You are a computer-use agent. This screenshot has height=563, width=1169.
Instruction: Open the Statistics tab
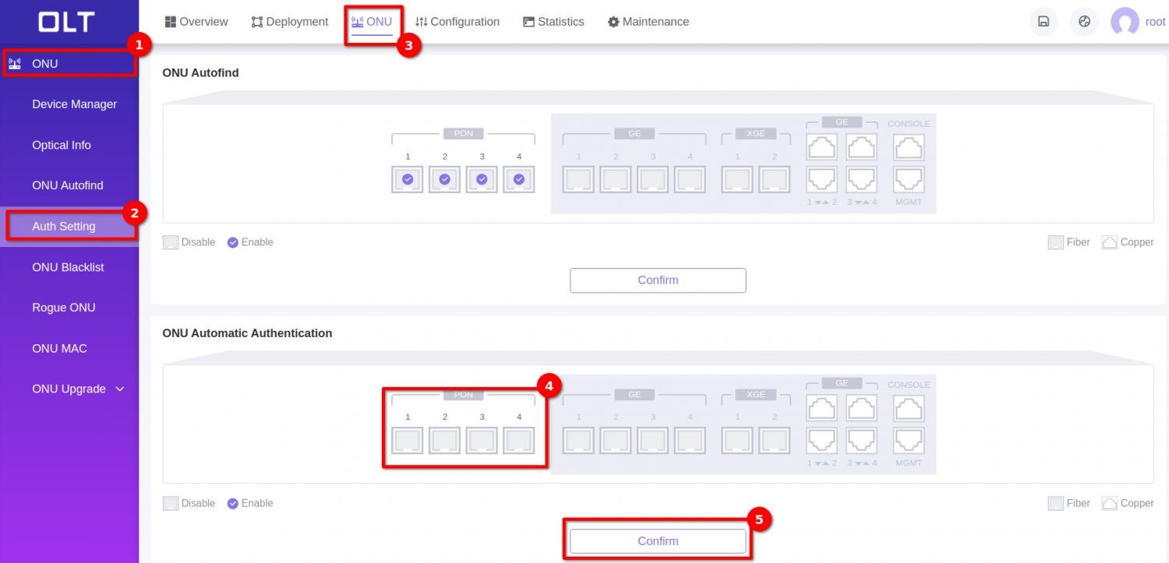(553, 22)
